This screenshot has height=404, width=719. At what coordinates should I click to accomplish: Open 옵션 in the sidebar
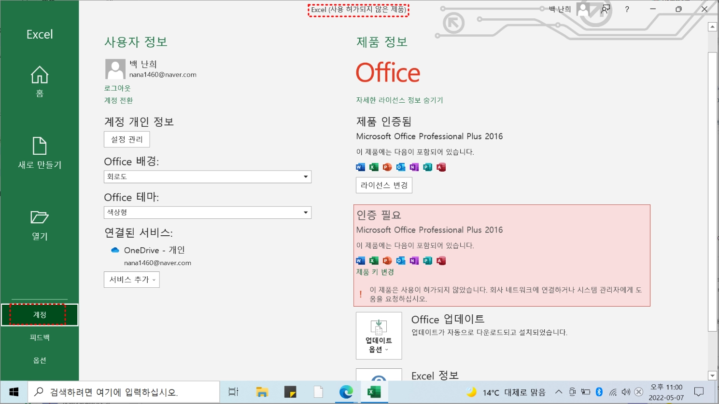[40, 360]
